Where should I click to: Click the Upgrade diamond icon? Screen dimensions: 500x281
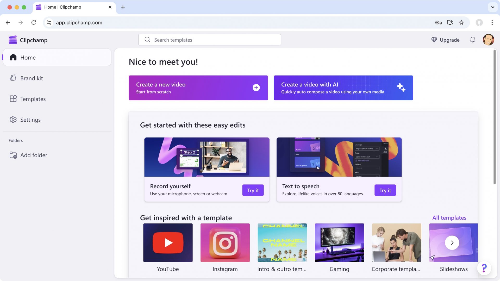(434, 40)
